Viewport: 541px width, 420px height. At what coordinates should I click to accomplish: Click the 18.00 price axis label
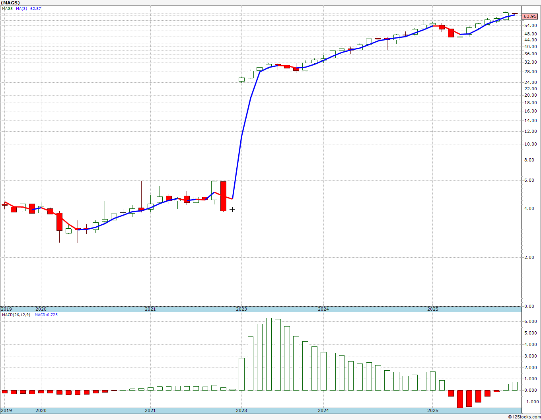click(530, 103)
